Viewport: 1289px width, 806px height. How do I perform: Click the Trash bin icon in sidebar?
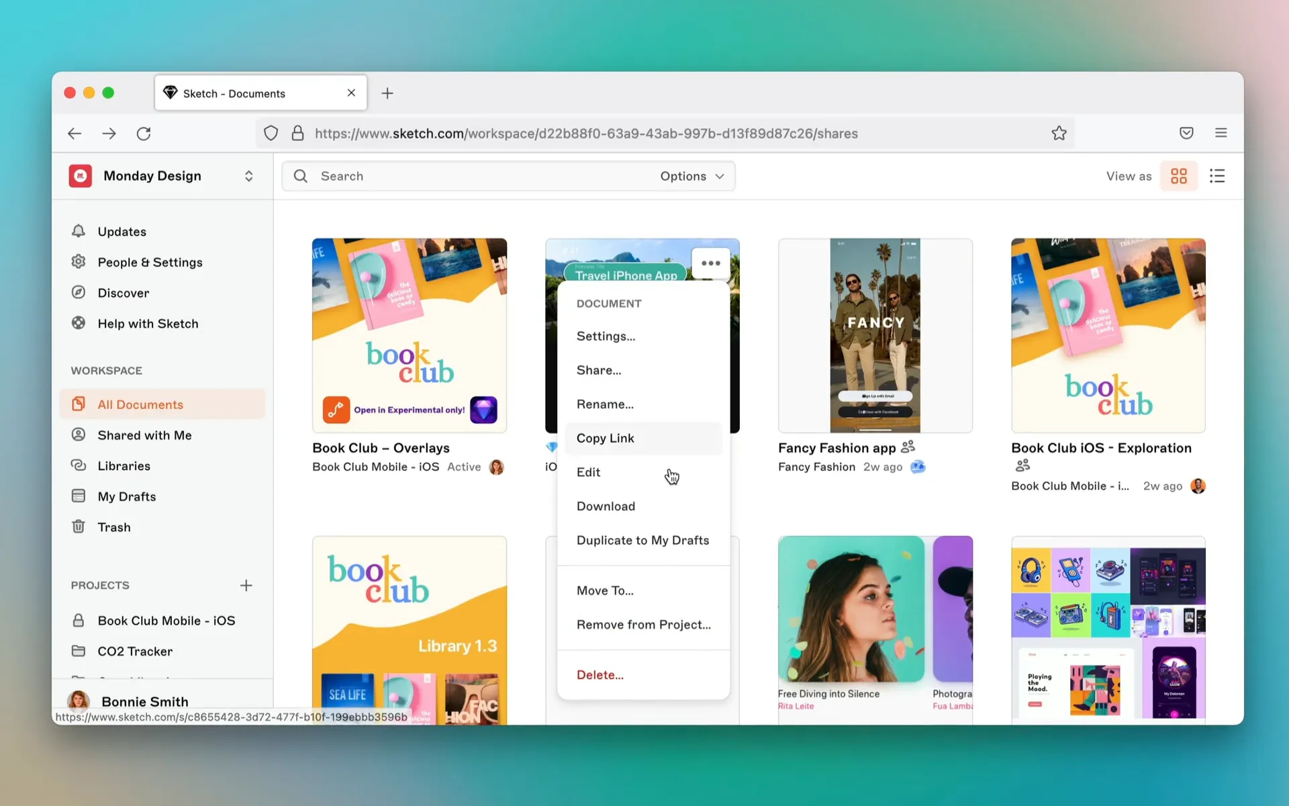tap(79, 527)
